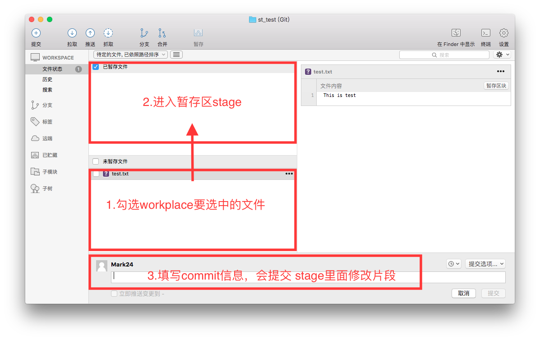Click the Fetch (抓取) toolbar icon

108,33
